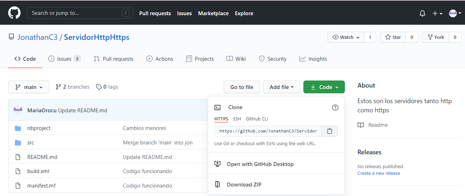Collapse the green Code dropdown

[324, 87]
